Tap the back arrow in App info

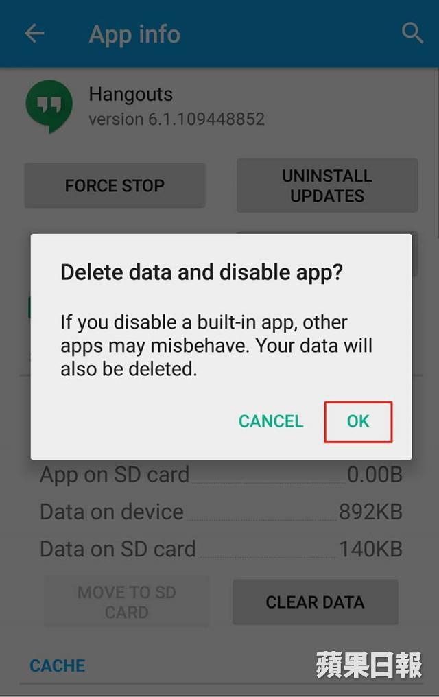pos(35,34)
